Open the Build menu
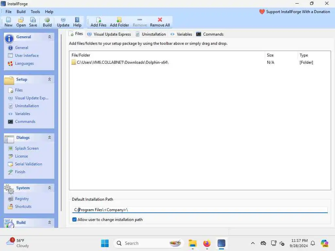Image resolution: width=335 pixels, height=251 pixels. (21, 12)
